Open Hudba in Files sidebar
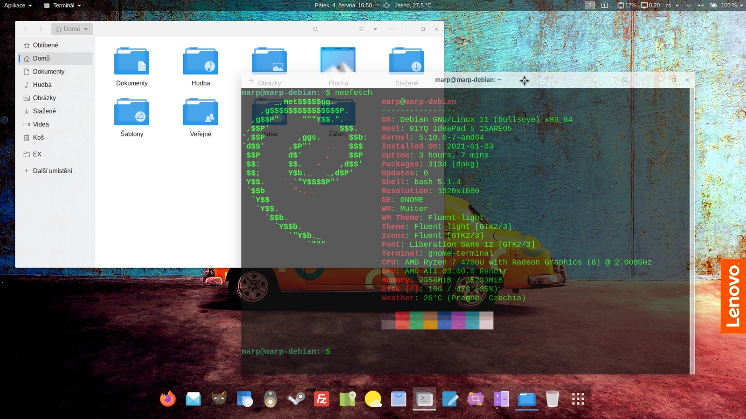746x419 pixels. pos(55,85)
